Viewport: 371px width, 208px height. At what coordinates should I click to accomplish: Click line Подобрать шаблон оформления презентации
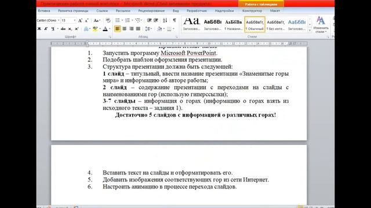coord(162,60)
